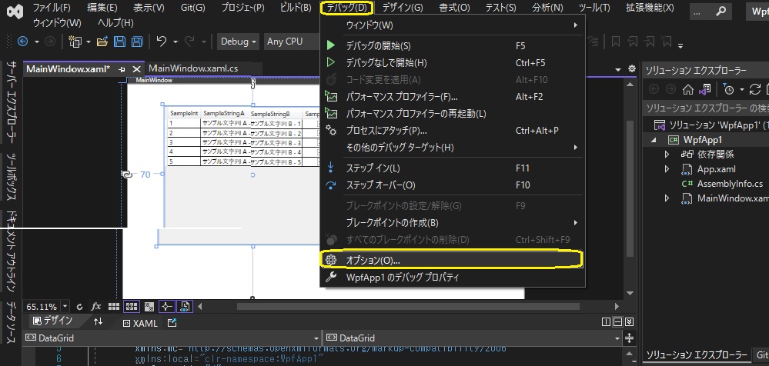Open the zoom level dropdown arrow

[x=65, y=307]
